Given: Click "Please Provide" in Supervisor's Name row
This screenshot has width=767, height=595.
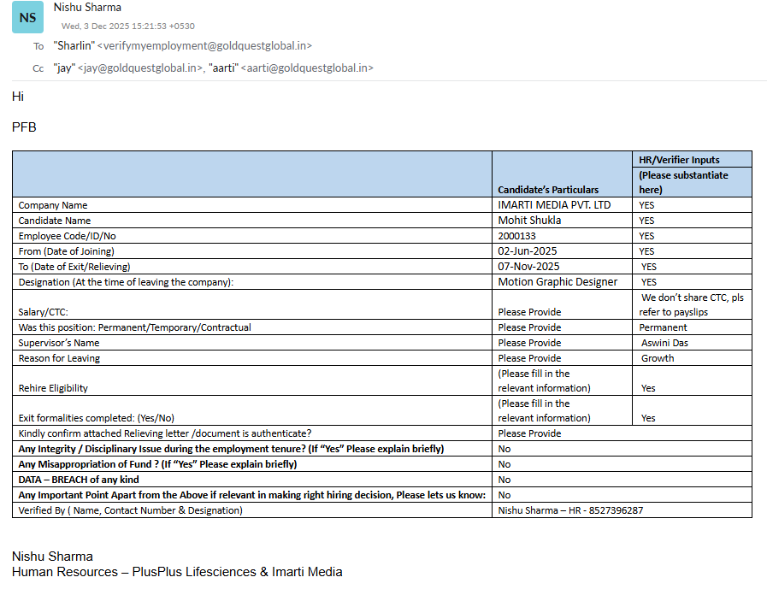Looking at the screenshot, I should [529, 343].
